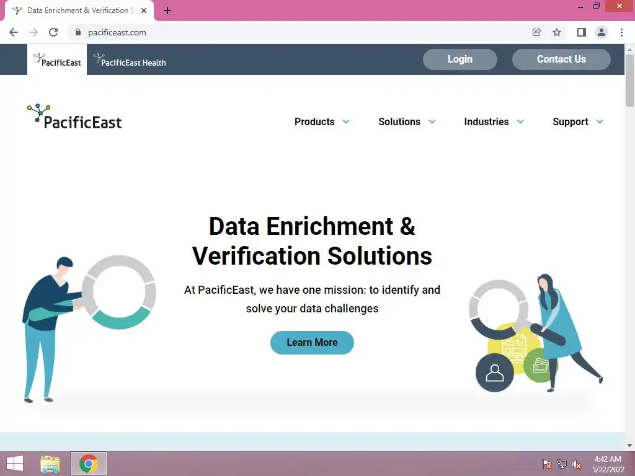Open the Solutions menu item
Screen dimensions: 635x476
click(x=399, y=122)
